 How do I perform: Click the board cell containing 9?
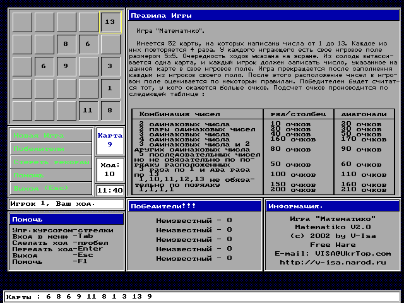(x=66, y=66)
